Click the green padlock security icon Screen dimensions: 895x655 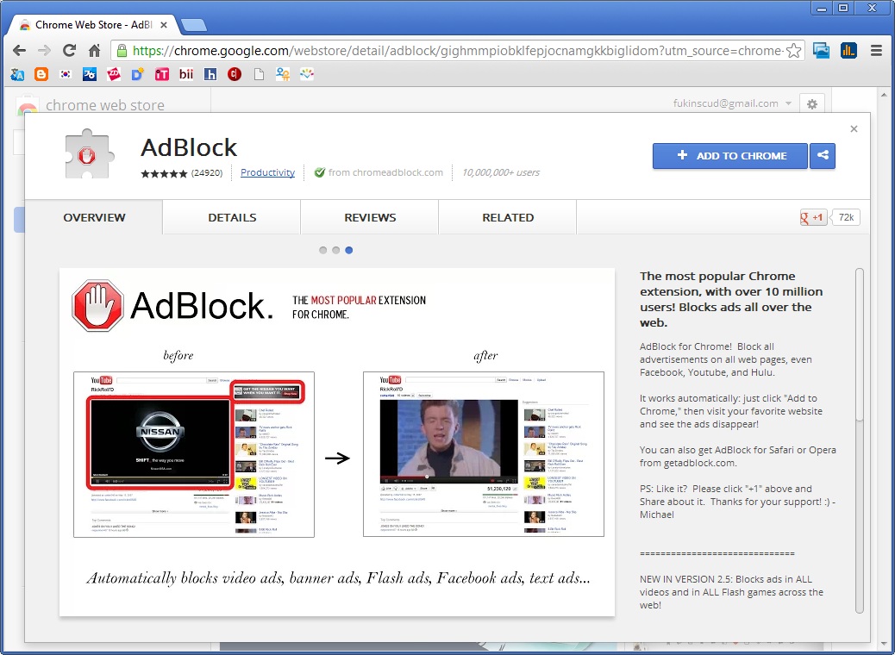[122, 51]
